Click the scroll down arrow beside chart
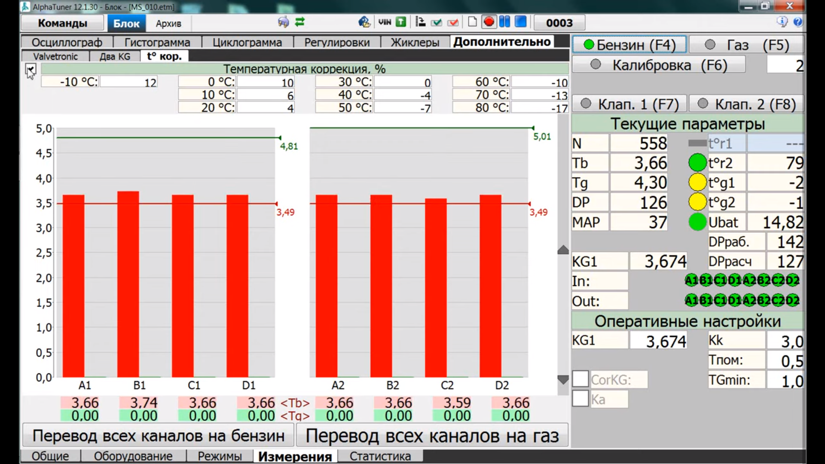The height and width of the screenshot is (464, 825). click(563, 380)
